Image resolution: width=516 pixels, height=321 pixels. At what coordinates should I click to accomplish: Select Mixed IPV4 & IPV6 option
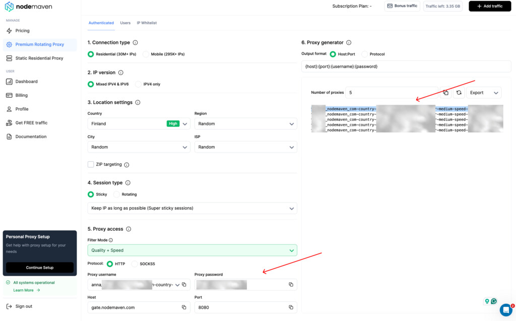91,84
